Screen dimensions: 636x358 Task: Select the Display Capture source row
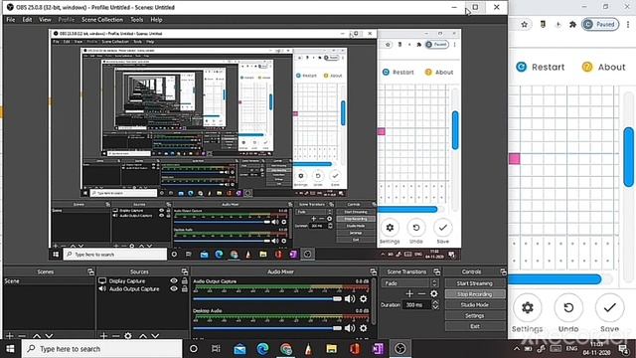[x=143, y=280]
